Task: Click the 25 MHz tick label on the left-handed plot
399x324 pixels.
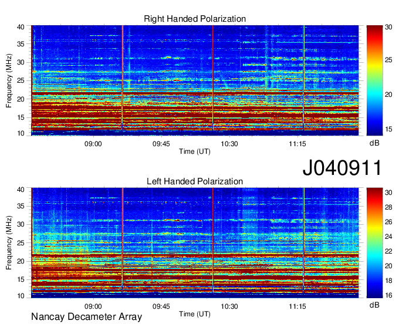Action: tap(21, 243)
